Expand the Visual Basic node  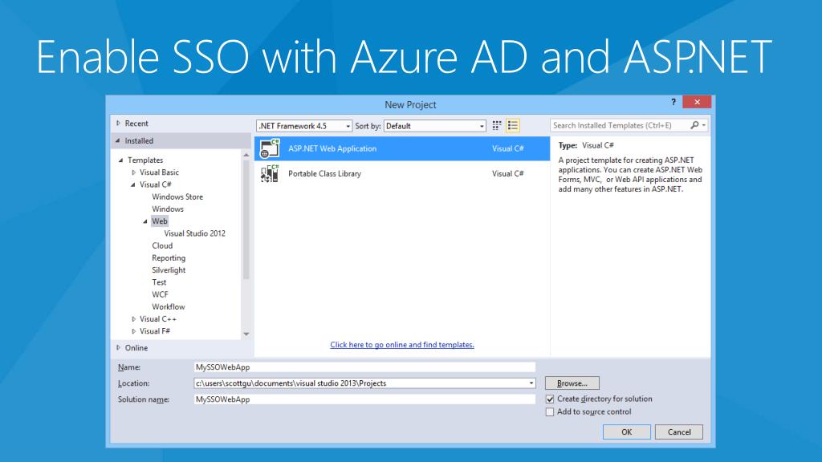pyautogui.click(x=134, y=172)
